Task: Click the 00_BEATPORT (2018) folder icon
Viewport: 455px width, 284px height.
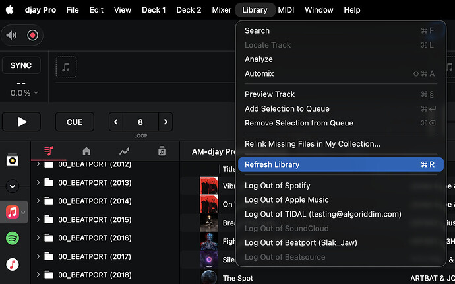Action: pyautogui.click(x=49, y=275)
